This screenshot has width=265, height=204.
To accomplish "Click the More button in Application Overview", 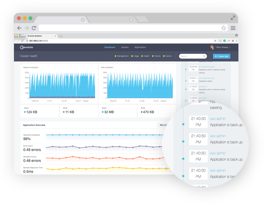I will point(163,125).
